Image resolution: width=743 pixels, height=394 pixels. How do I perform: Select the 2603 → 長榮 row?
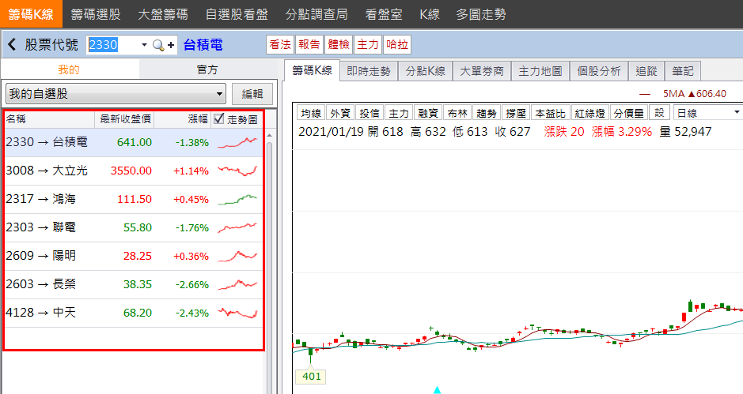[x=134, y=284]
